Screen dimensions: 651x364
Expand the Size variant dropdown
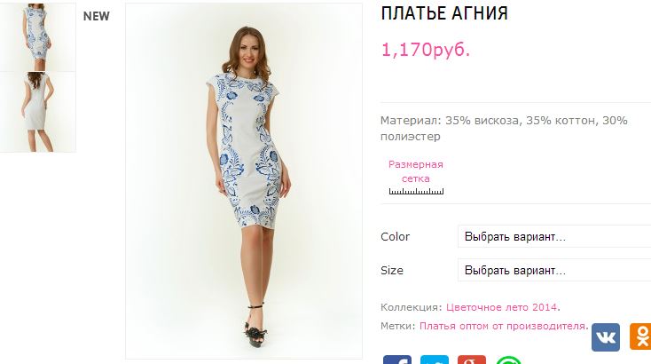pos(554,270)
